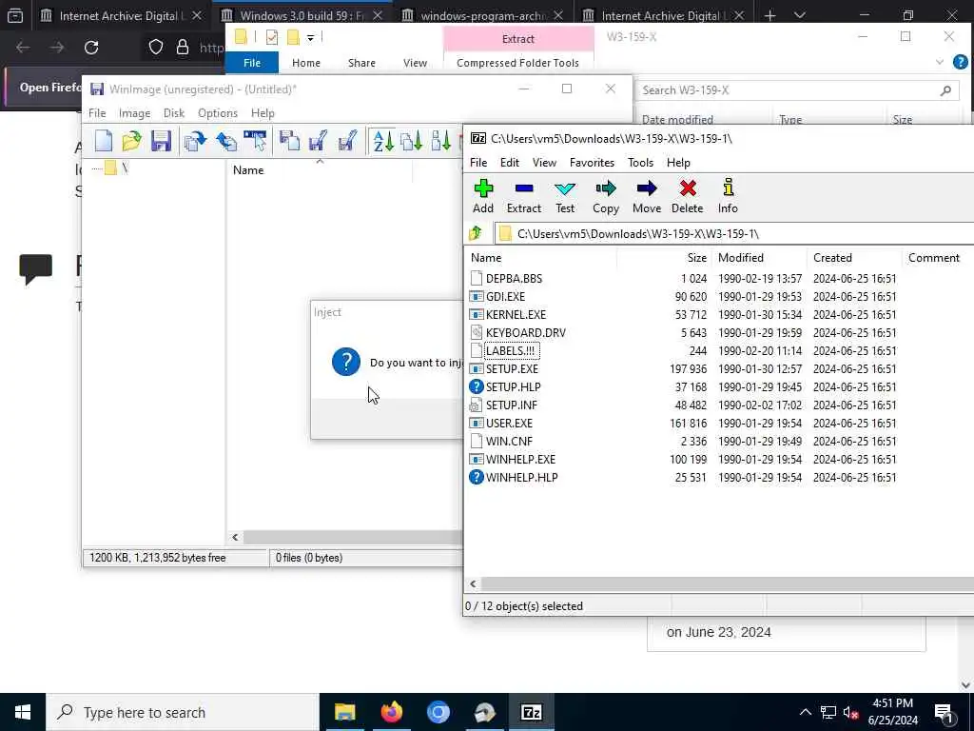Open View menu in 7-Zip

point(544,162)
